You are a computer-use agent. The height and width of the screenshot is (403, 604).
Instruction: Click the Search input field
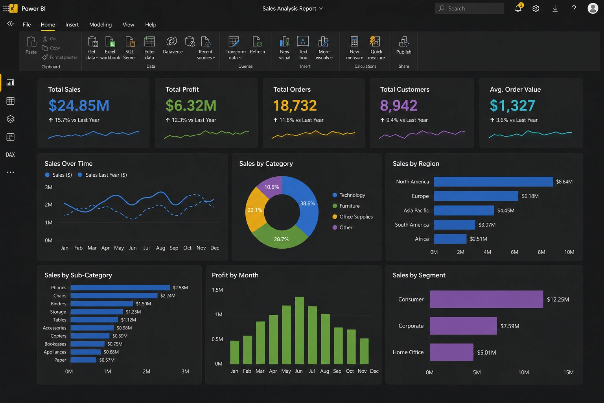pos(470,8)
